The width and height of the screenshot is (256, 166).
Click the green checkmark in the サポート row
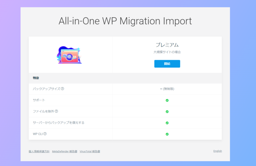[167, 100]
